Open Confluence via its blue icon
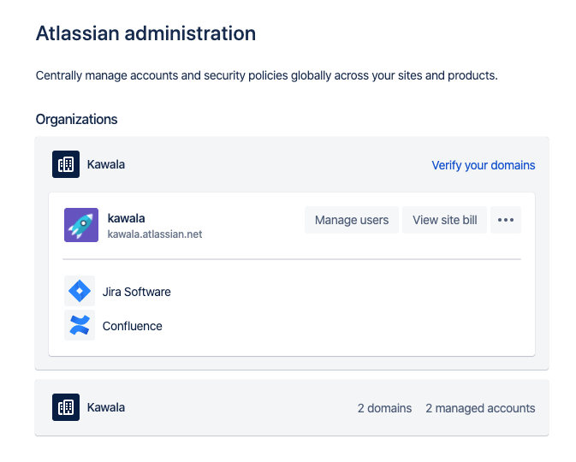The width and height of the screenshot is (576, 462). (x=80, y=325)
